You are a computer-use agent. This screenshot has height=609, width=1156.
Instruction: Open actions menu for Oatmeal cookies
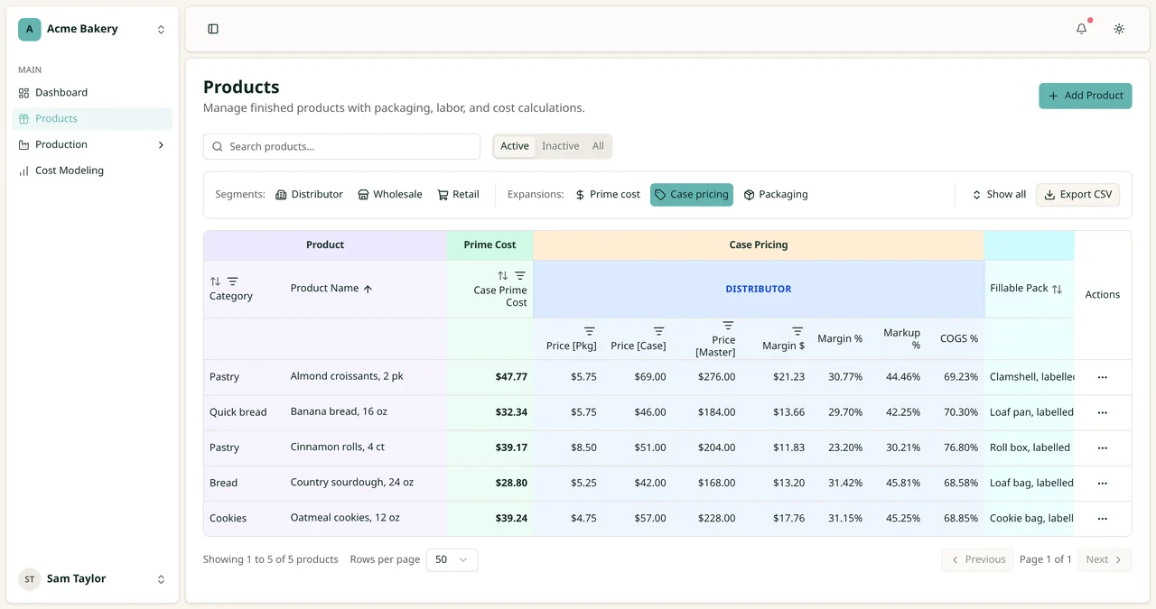tap(1102, 519)
